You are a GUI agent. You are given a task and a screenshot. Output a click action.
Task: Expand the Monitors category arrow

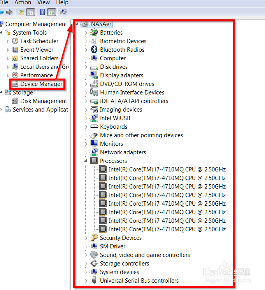click(x=86, y=144)
